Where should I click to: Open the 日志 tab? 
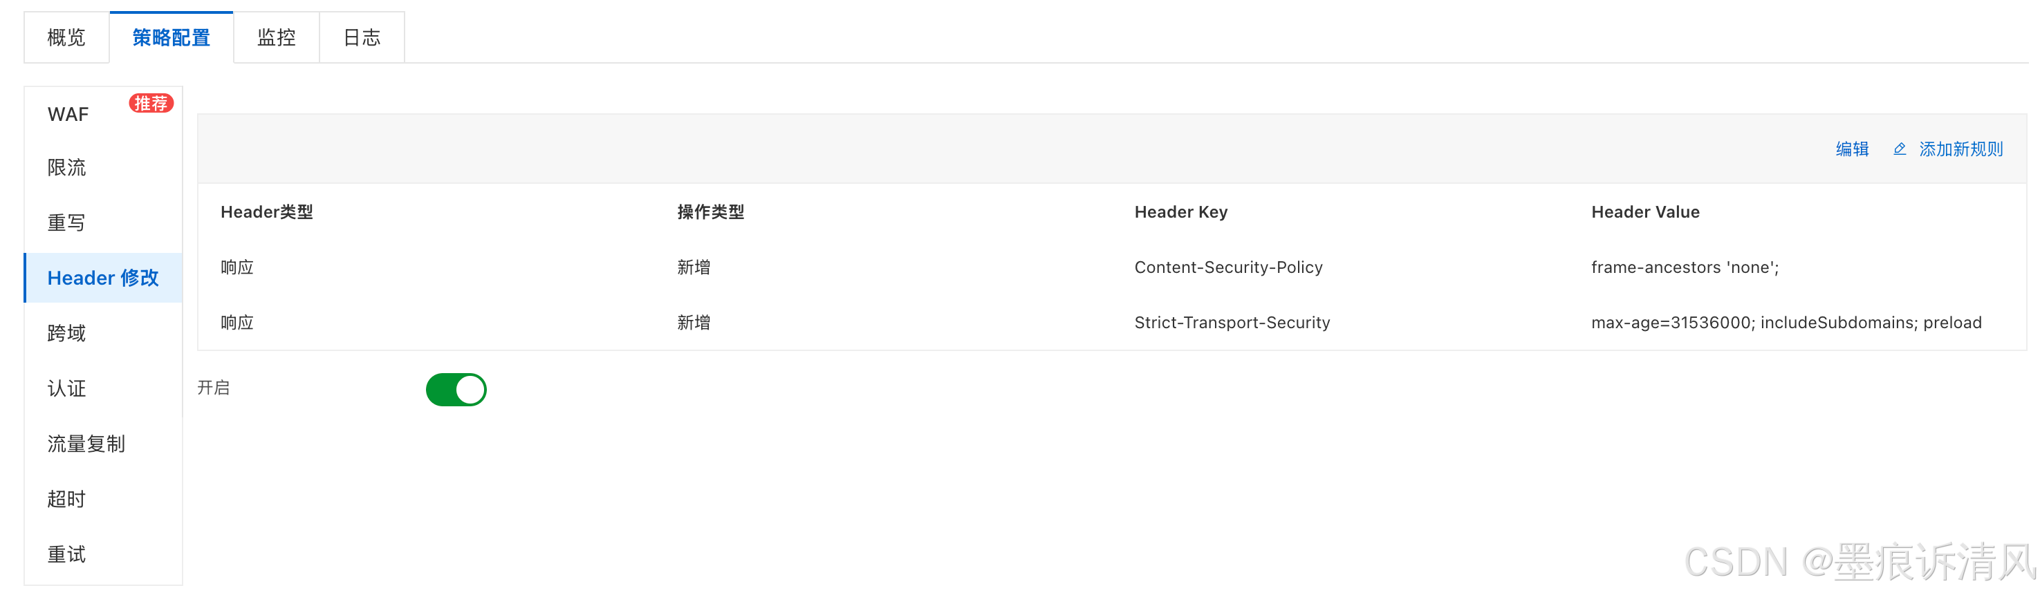pos(362,37)
